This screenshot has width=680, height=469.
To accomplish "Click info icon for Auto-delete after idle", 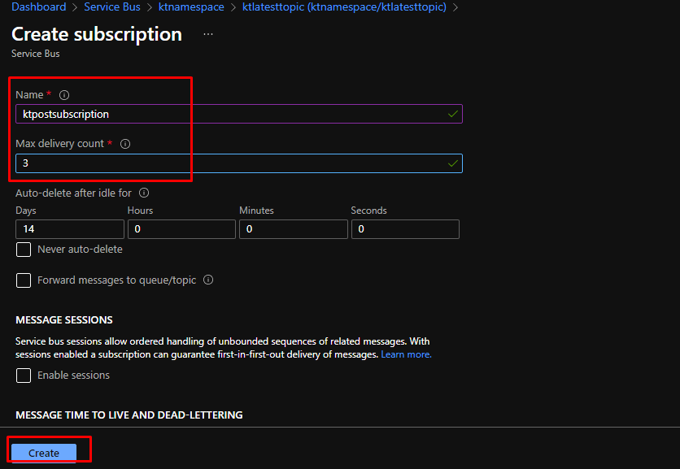I will pos(144,193).
